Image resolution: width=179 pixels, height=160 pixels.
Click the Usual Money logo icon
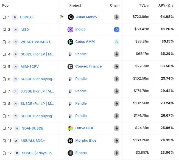(71, 17)
